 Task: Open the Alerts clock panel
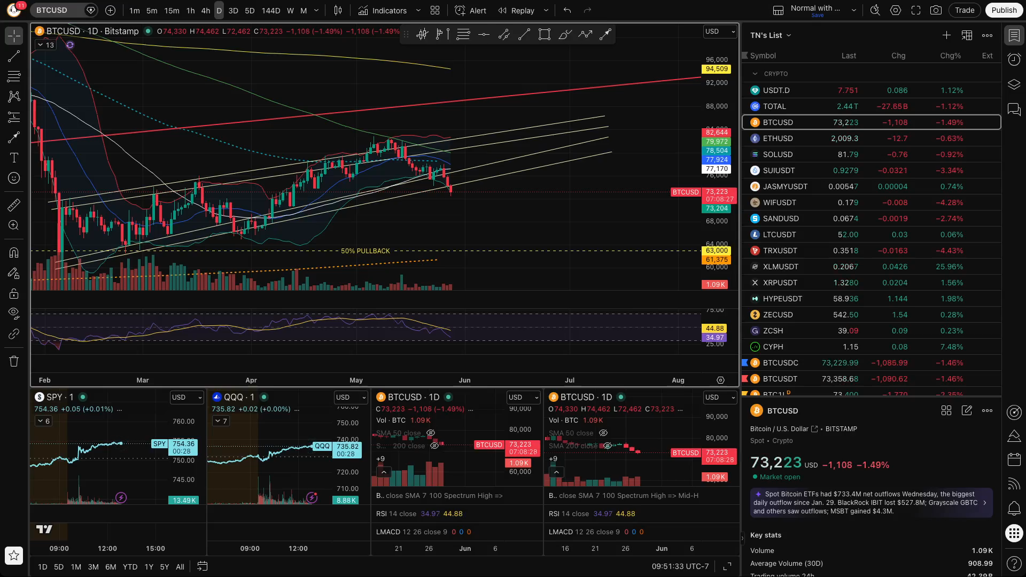click(1014, 59)
